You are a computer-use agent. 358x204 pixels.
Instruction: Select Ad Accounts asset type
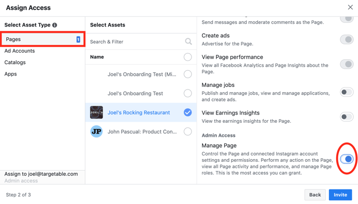pos(20,51)
